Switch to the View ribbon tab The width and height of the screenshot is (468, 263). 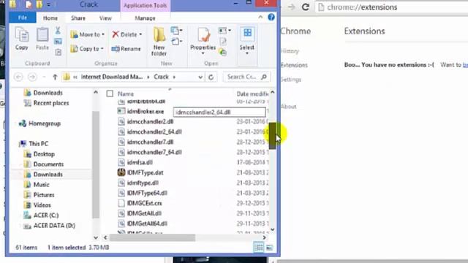[105, 18]
